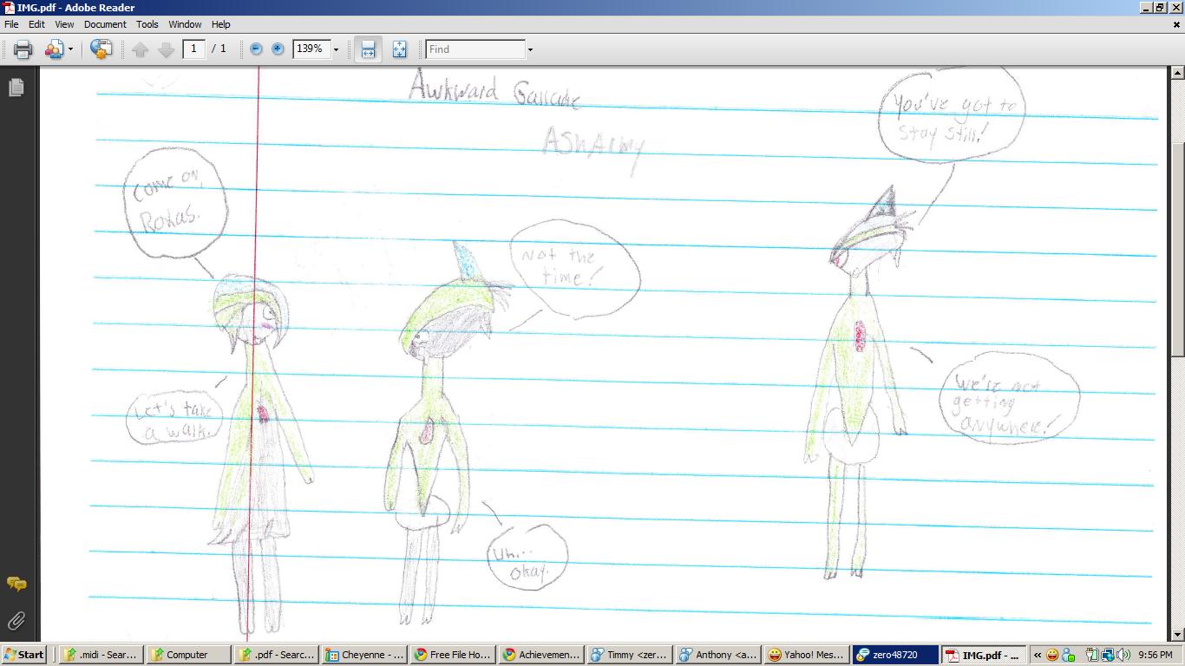Click the page number input field
Image resolution: width=1185 pixels, height=666 pixels.
click(193, 49)
